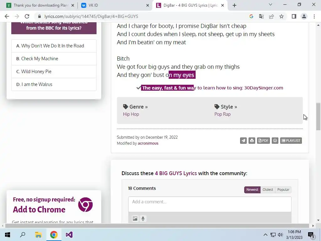The height and width of the screenshot is (241, 321).
Task: Close the VK ID tab
Action: pos(148,5)
